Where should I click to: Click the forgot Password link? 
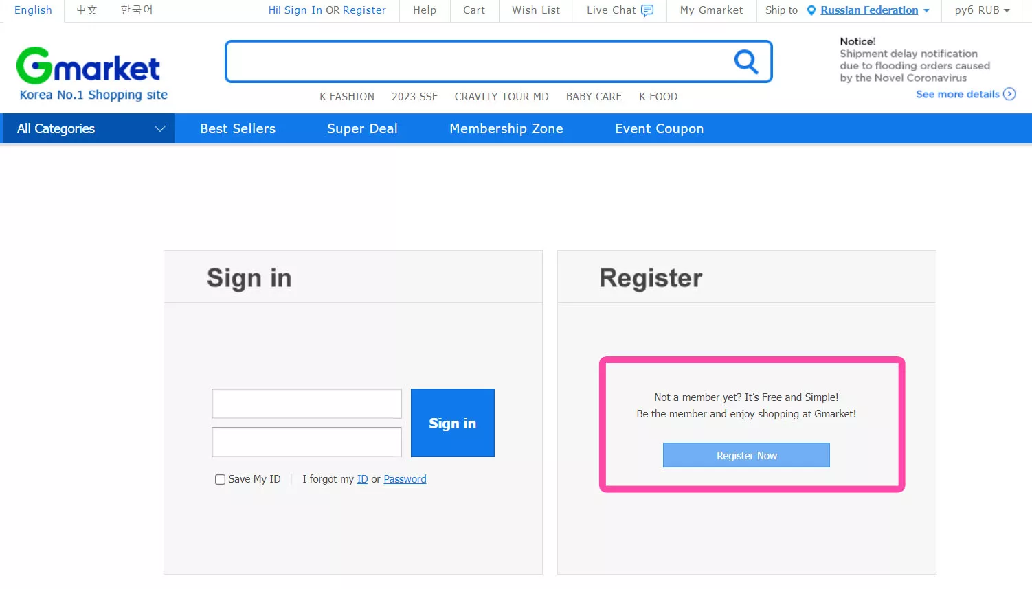(405, 479)
